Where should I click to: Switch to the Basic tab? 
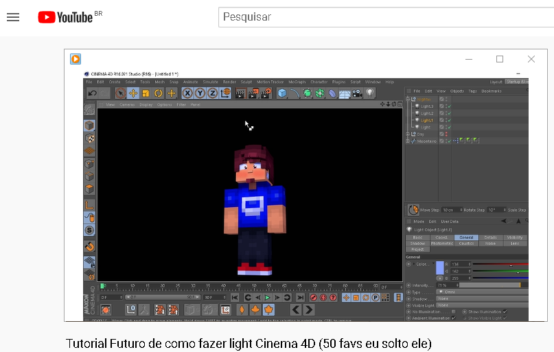coord(417,237)
